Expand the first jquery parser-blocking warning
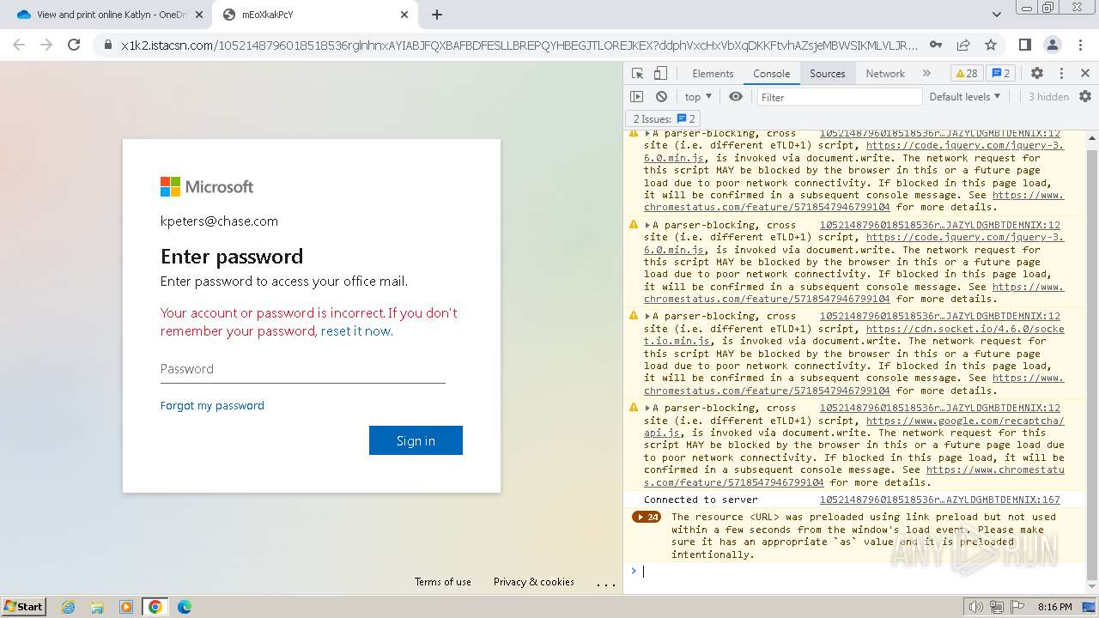 648,134
